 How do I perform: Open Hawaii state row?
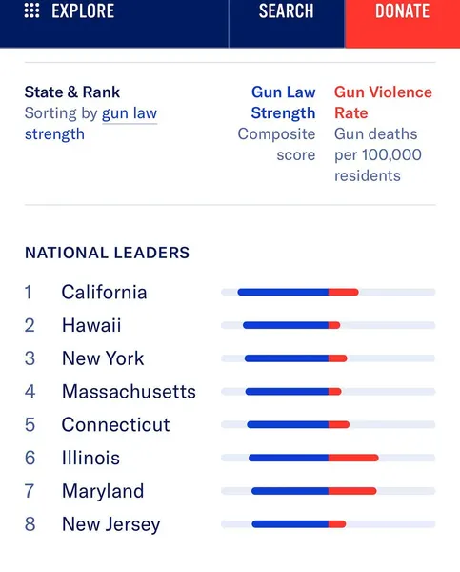(230, 325)
